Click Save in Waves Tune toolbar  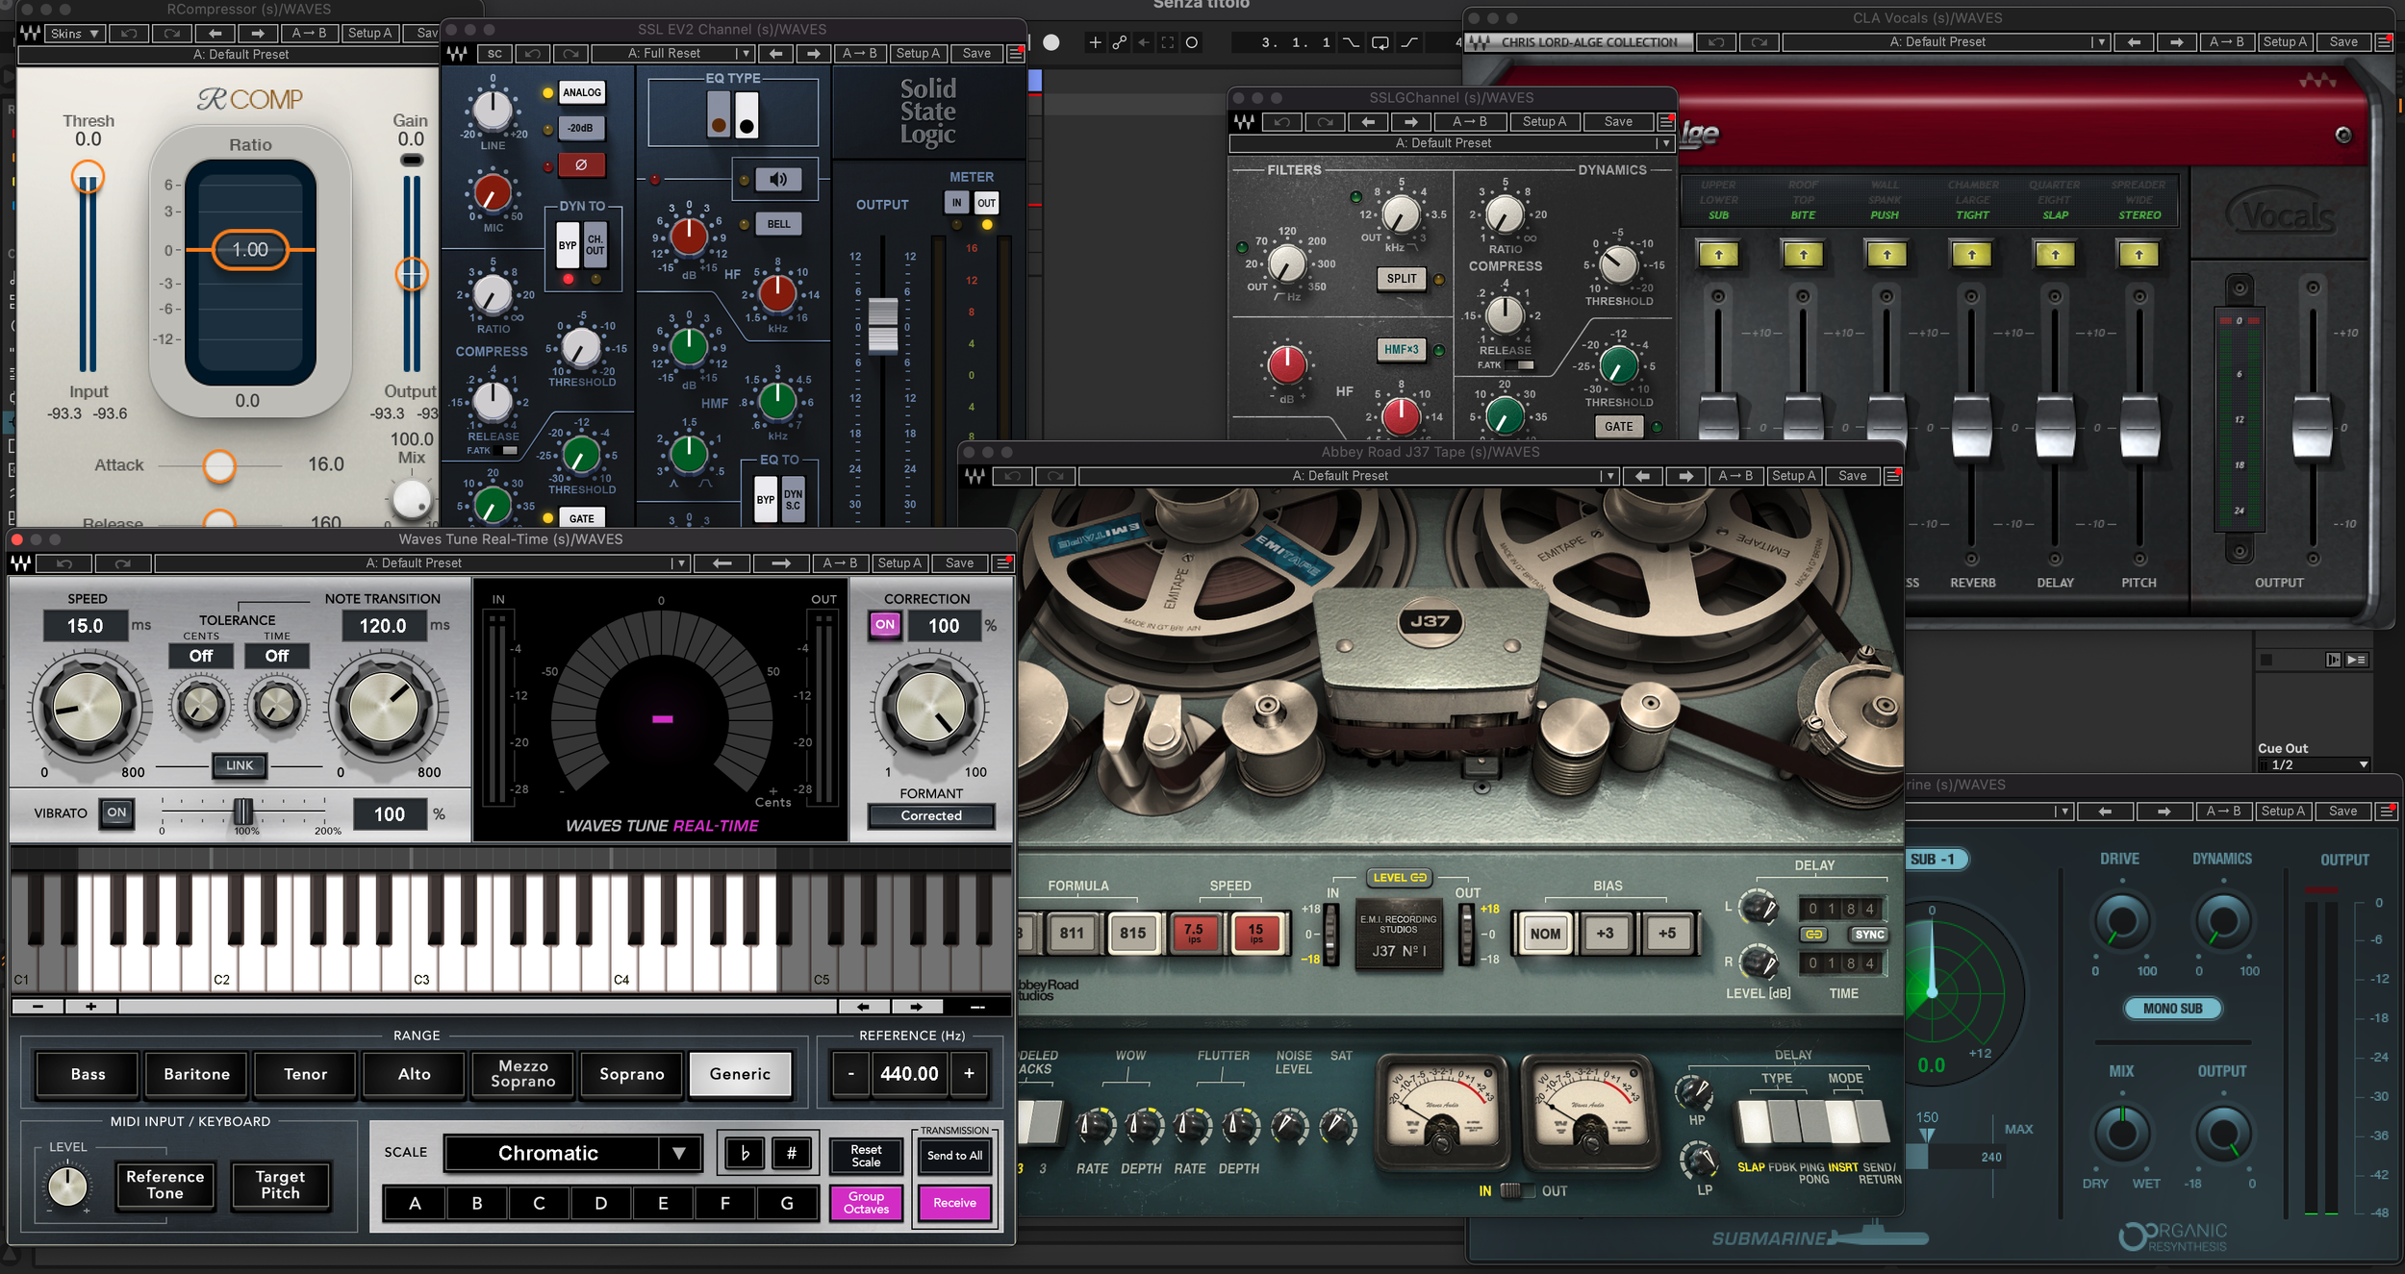[x=959, y=563]
